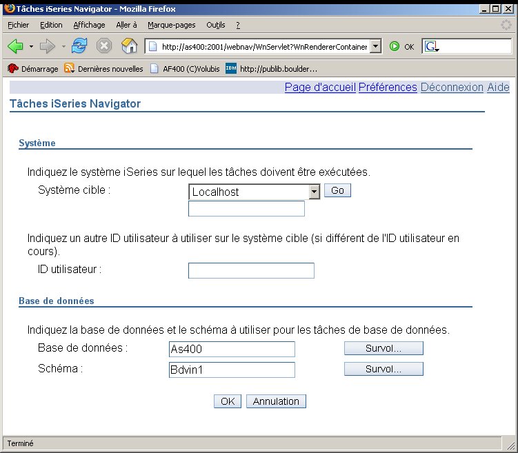Click the ID utilisateur input field
This screenshot has height=453, width=518.
[x=251, y=270]
